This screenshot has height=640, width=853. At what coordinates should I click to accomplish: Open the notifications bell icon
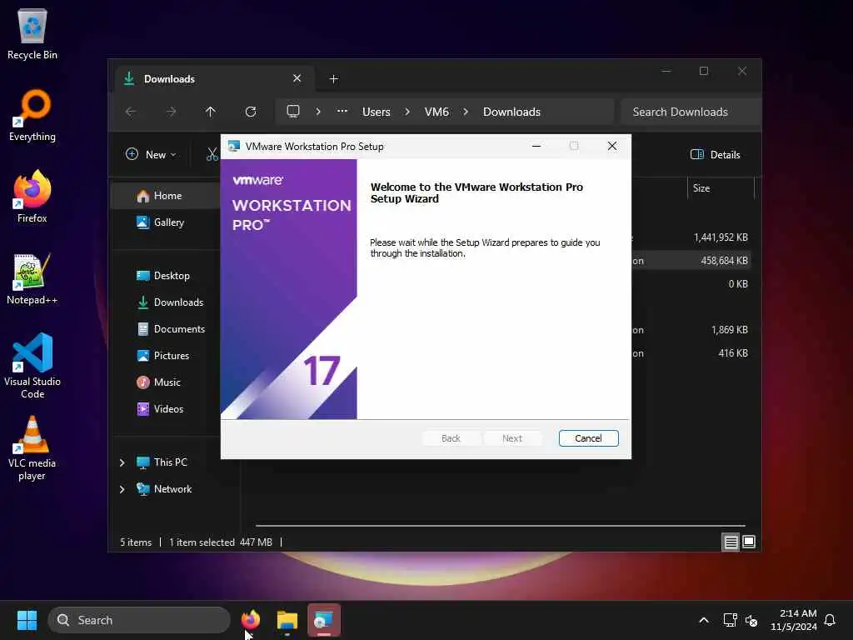(x=830, y=620)
